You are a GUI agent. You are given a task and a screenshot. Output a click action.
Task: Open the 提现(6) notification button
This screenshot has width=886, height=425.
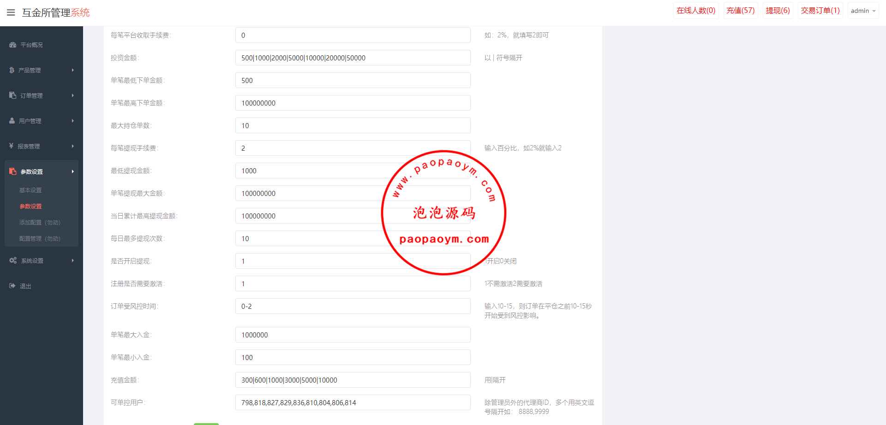[x=778, y=11]
